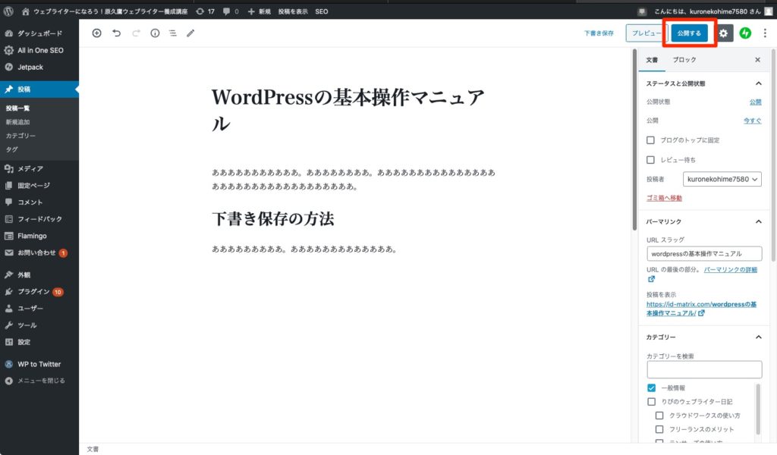Open プラグイン with 10 updates
The height and width of the screenshot is (455, 777).
click(x=39, y=292)
